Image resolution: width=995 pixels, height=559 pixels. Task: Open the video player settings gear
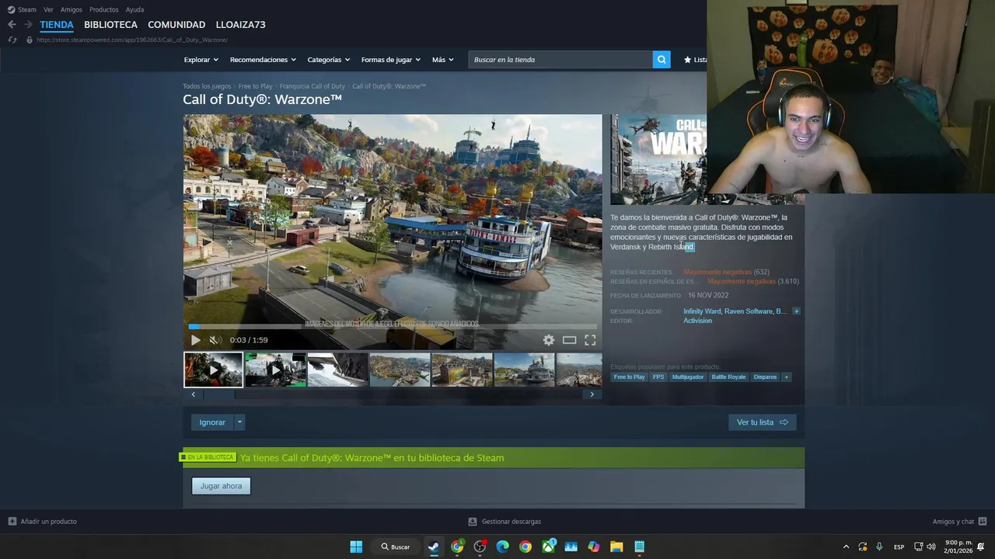[x=549, y=340]
